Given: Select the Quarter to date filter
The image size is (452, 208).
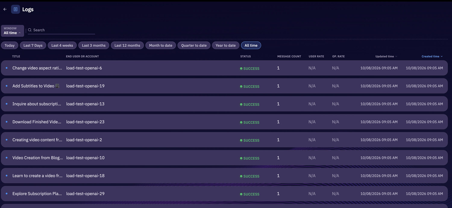Looking at the screenshot, I should (x=194, y=46).
